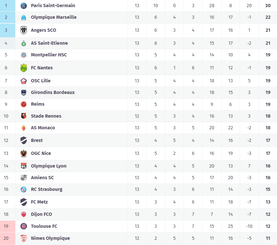The image size is (277, 245).
Task: Click the Brest placeholder shield icon
Action: [x=24, y=140]
